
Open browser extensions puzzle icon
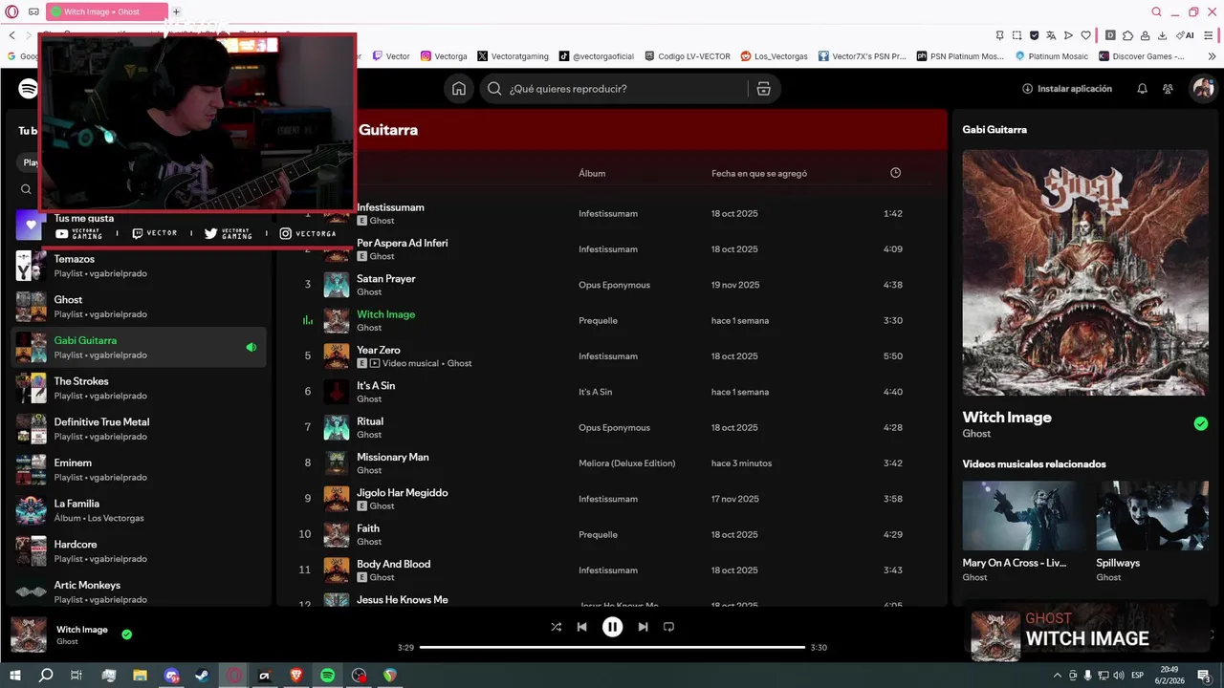pos(1127,35)
